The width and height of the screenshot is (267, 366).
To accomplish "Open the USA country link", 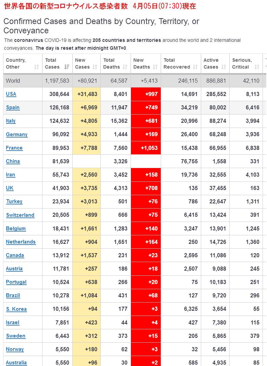I will pos(11,94).
